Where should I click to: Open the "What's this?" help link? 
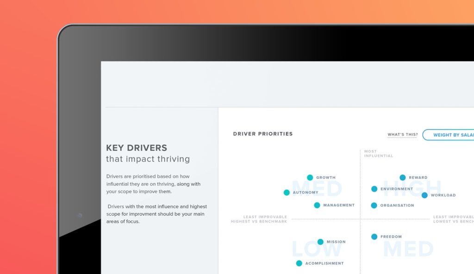point(403,135)
